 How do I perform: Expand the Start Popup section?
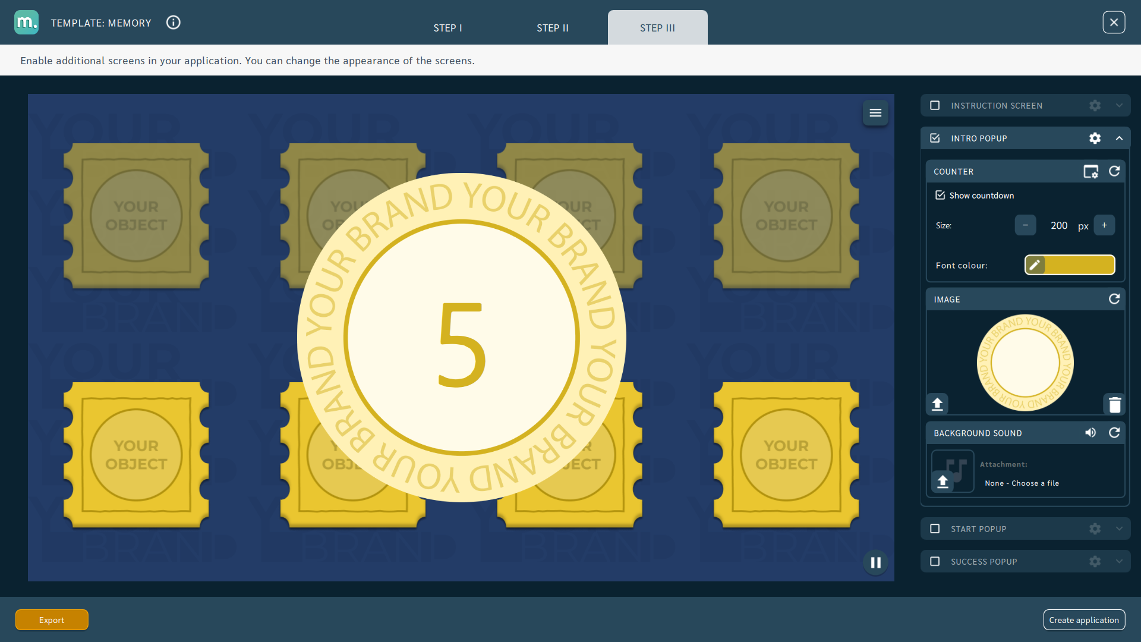click(x=1119, y=529)
